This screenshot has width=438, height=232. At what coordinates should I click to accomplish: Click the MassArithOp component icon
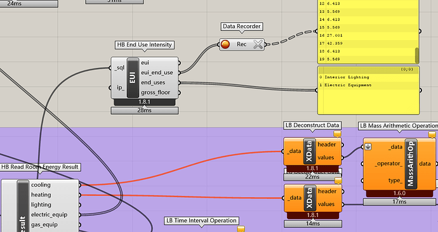tap(411, 164)
